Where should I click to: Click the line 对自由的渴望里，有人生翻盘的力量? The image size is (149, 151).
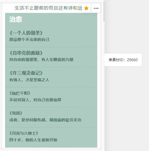pos(41,60)
